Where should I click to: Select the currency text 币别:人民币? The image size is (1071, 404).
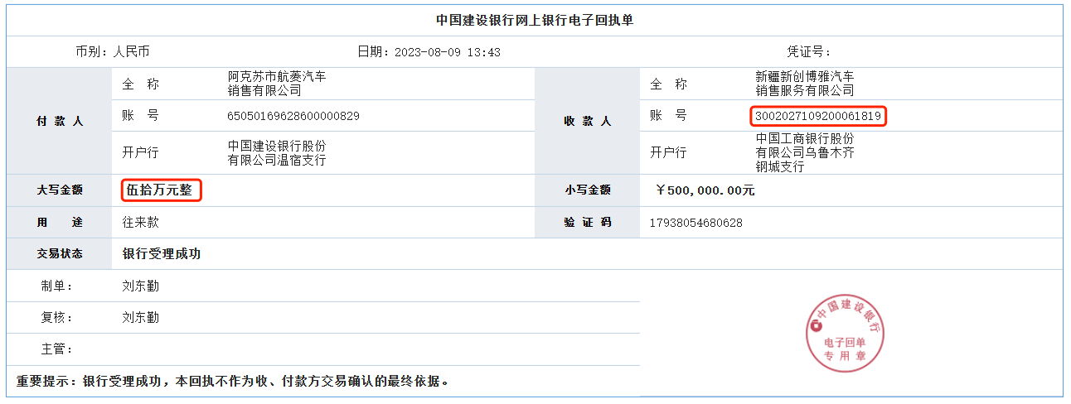click(113, 51)
